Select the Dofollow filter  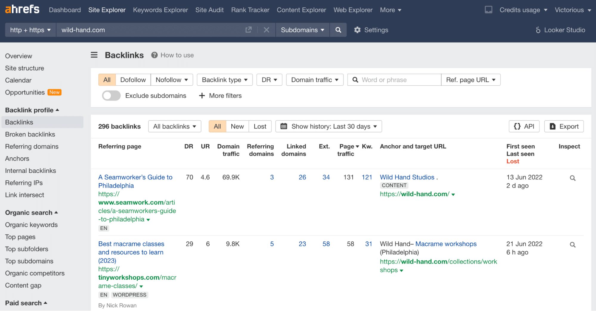(133, 80)
